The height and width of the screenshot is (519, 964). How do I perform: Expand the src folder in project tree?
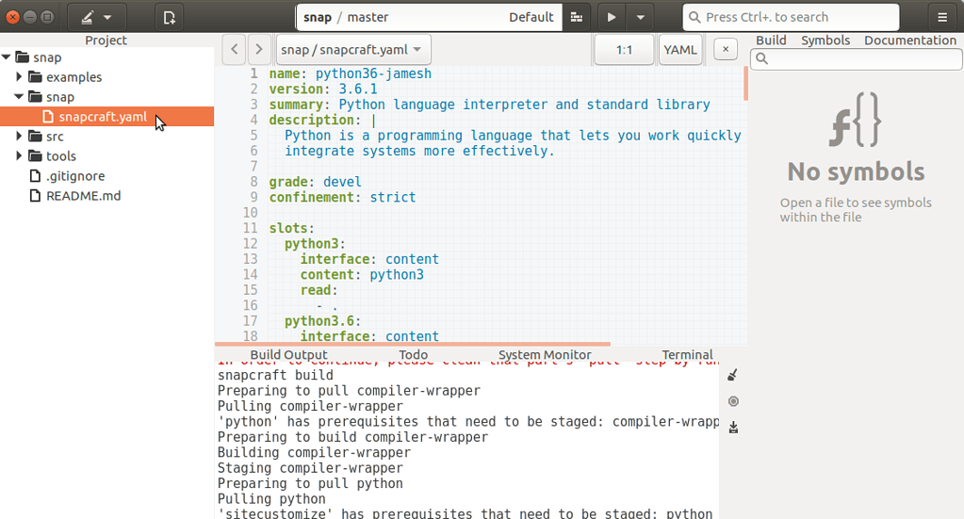click(21, 137)
